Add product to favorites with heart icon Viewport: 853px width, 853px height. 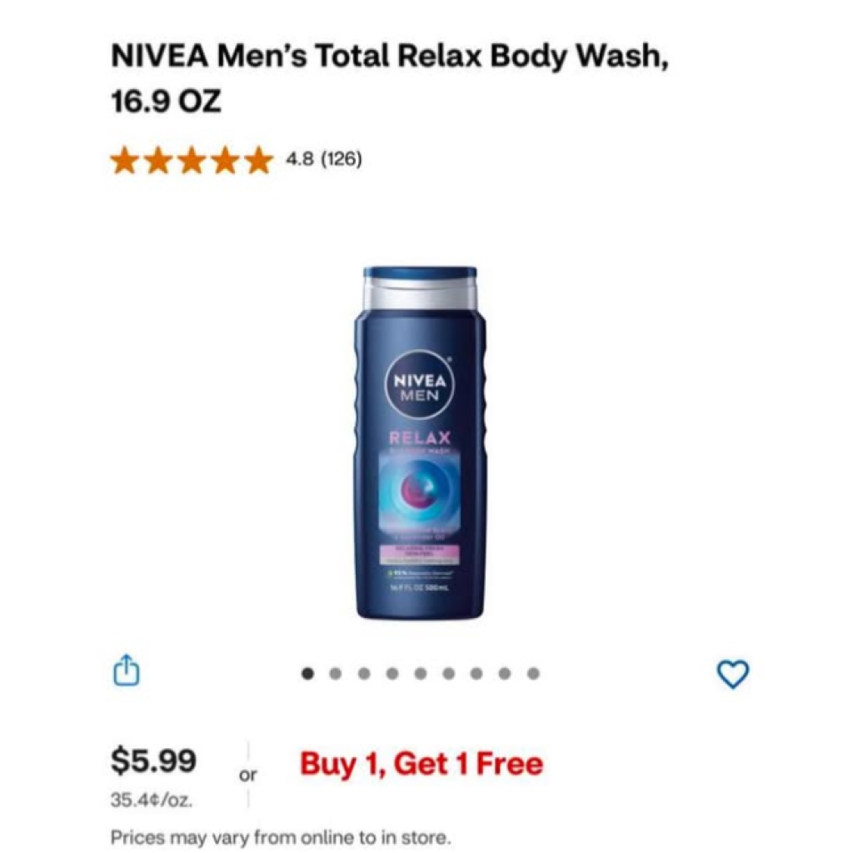[733, 674]
